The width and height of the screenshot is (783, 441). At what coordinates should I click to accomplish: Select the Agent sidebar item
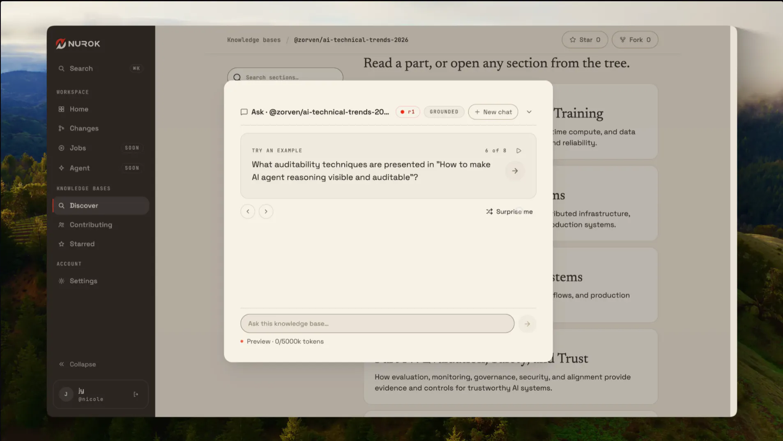(101, 168)
